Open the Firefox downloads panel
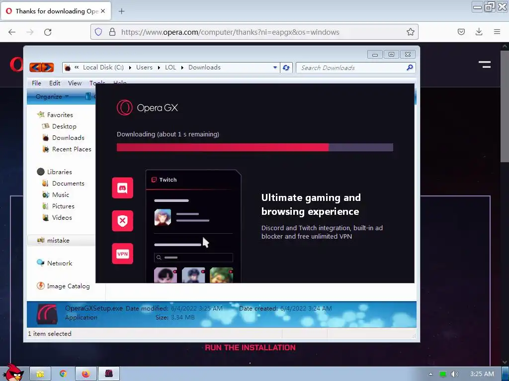This screenshot has width=509, height=381. coord(479,32)
